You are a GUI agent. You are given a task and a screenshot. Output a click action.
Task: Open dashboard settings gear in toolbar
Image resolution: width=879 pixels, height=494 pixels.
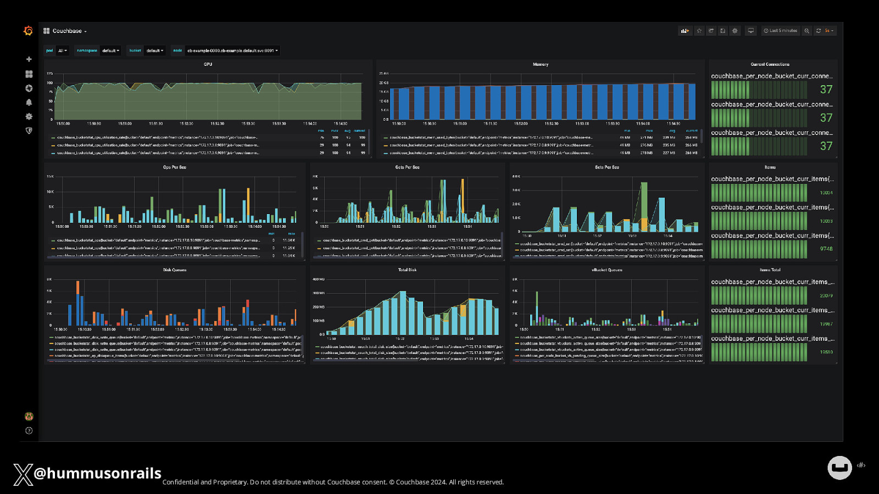(735, 31)
